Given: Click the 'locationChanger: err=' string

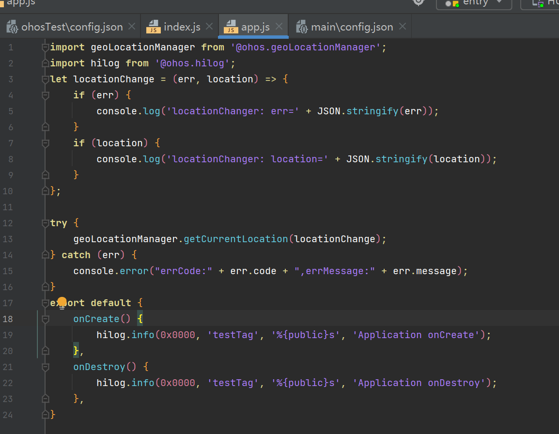Looking at the screenshot, I should point(233,111).
